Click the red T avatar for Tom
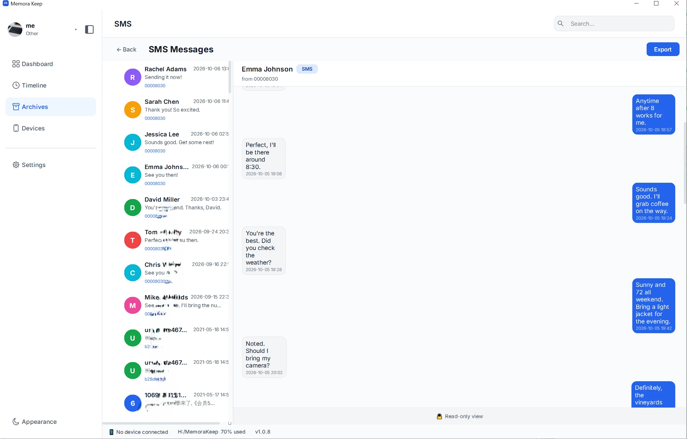Screen dimensions: 687x439 (x=133, y=240)
